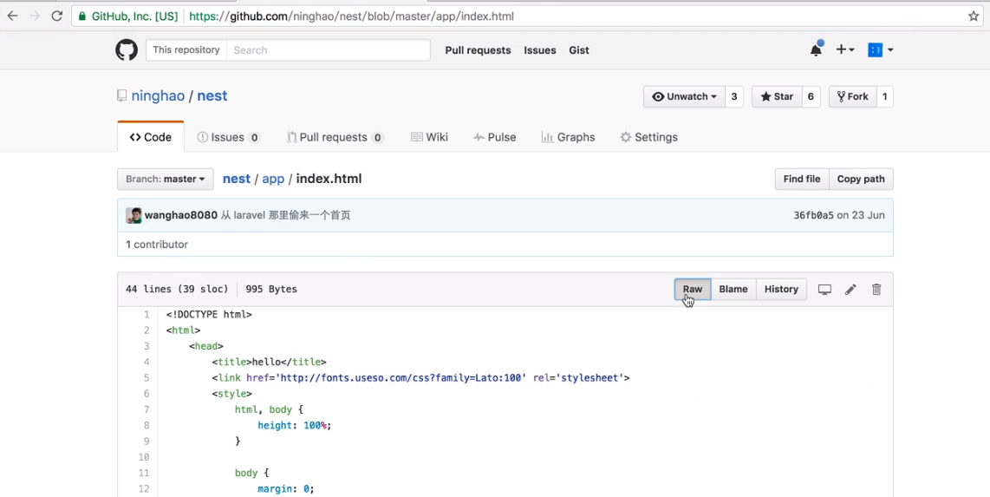The width and height of the screenshot is (990, 497).
Task: Click 'height: 100%;' code line
Action: (294, 426)
